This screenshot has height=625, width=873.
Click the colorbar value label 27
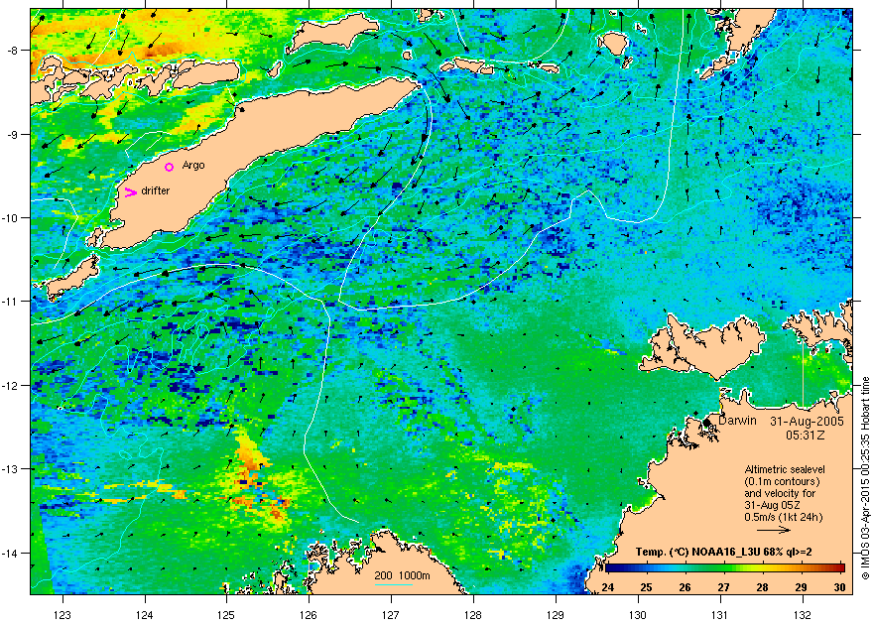pyautogui.click(x=723, y=587)
